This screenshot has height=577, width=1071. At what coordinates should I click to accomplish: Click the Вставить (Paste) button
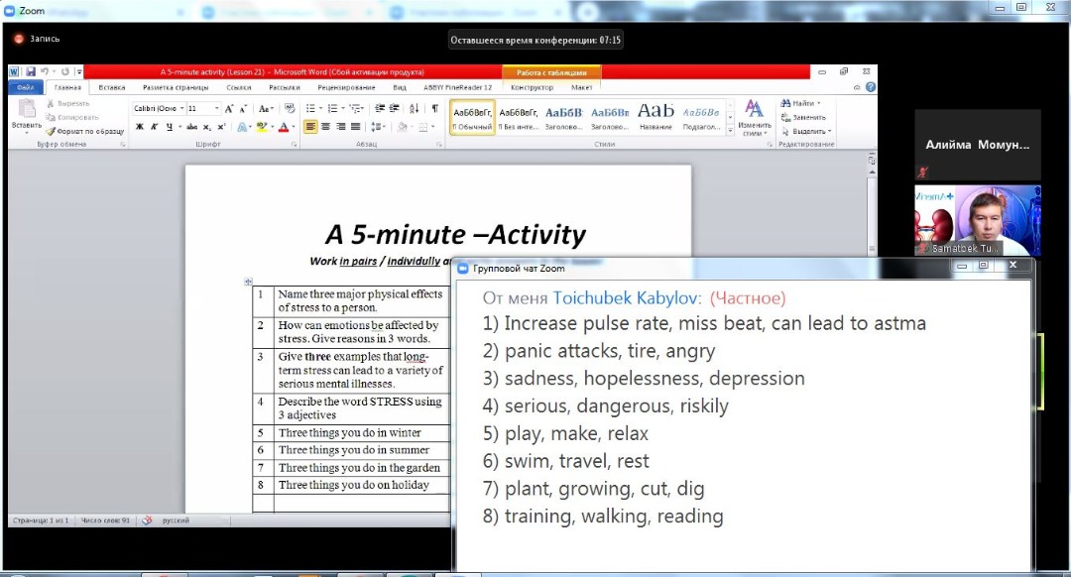[x=26, y=117]
